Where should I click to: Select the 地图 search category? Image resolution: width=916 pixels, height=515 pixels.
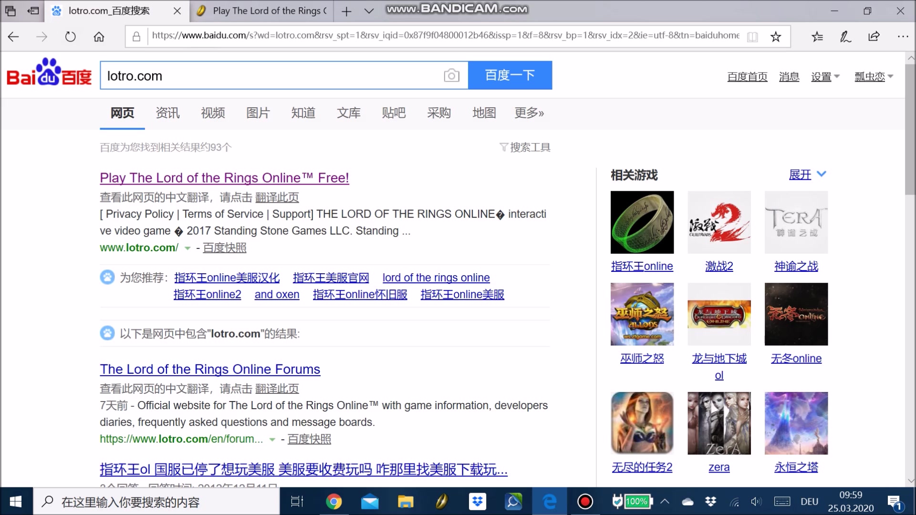pos(484,113)
